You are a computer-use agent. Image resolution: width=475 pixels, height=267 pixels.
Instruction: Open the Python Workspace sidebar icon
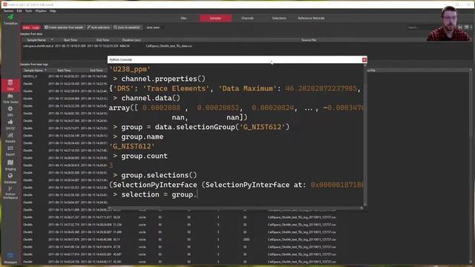click(10, 193)
